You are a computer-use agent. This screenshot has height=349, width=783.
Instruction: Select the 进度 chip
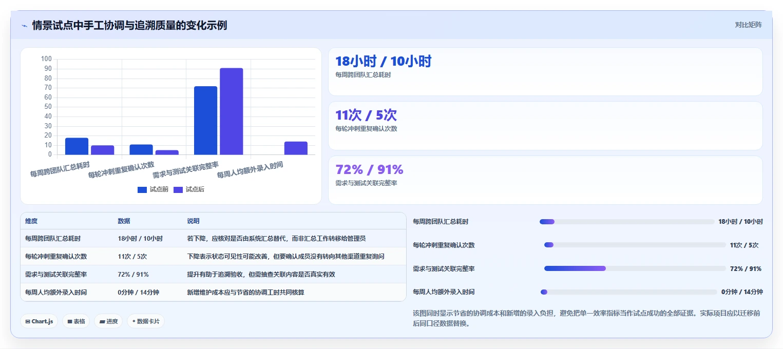point(108,321)
